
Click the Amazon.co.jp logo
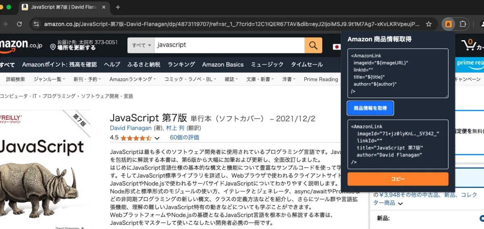point(21,45)
